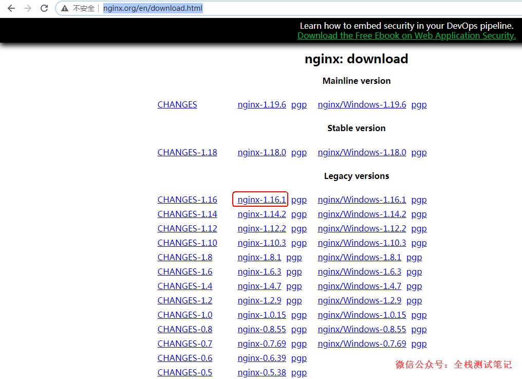Reload the page with the refresh icon

pos(44,8)
